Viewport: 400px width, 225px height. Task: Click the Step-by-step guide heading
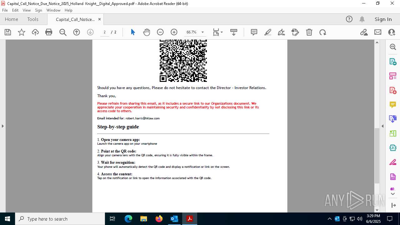coord(118,127)
